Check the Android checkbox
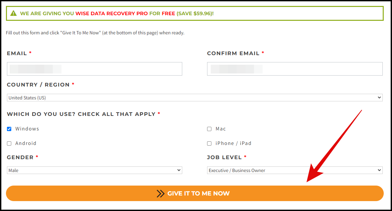The height and width of the screenshot is (211, 392). tap(9, 143)
